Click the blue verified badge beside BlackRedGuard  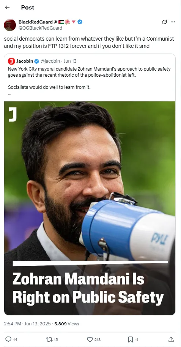tap(80, 22)
